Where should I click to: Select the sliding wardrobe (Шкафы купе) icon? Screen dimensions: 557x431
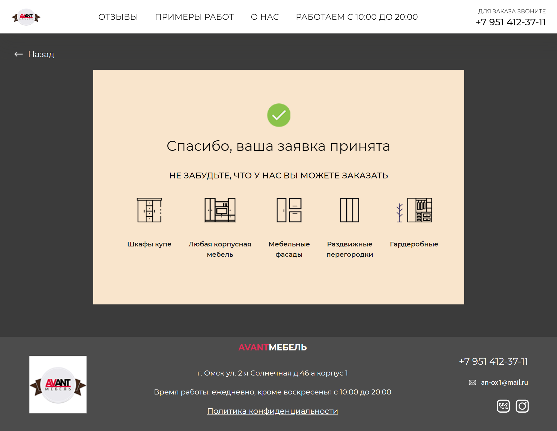pyautogui.click(x=149, y=210)
